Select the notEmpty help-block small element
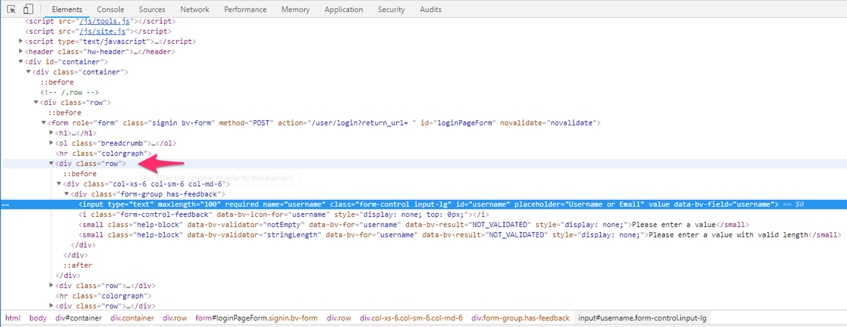 tap(414, 225)
